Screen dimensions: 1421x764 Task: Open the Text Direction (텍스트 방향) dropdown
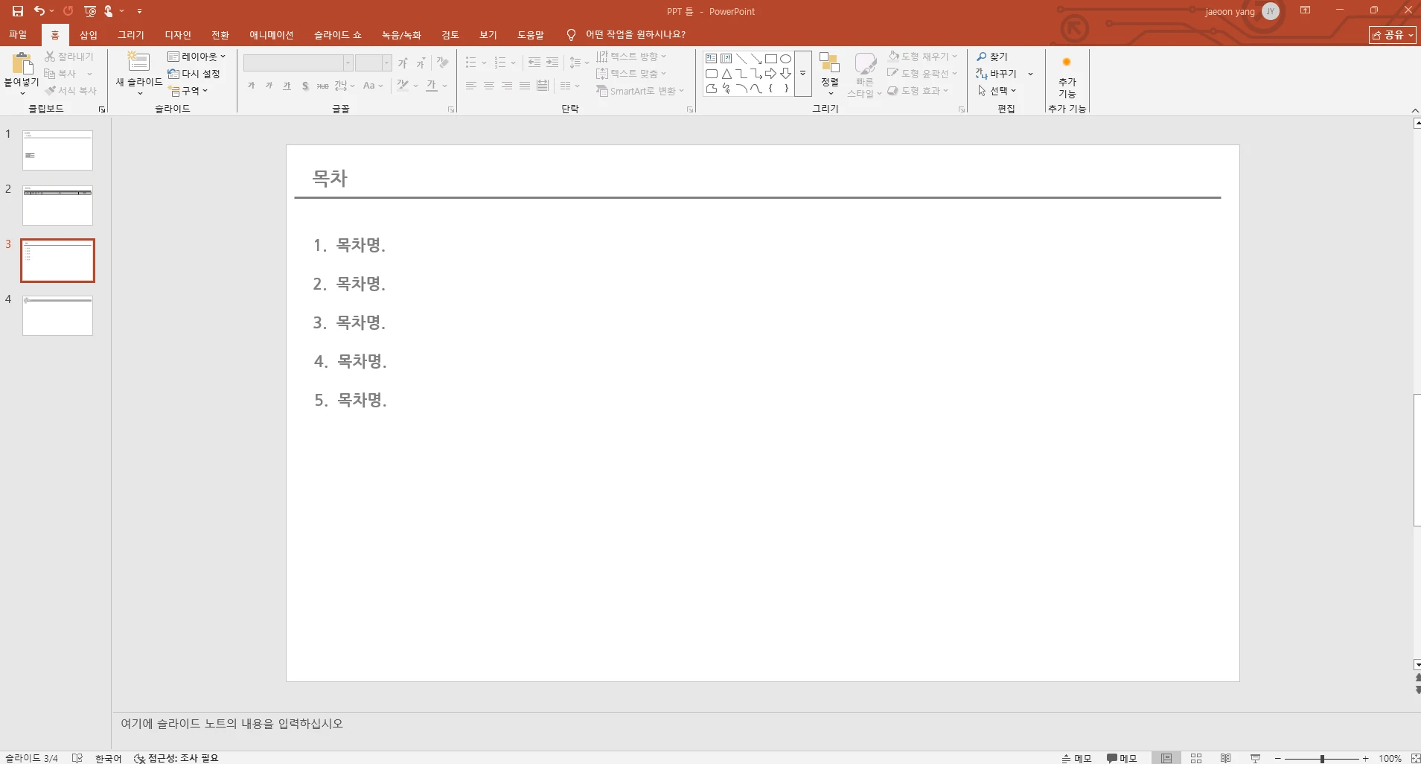tap(631, 57)
